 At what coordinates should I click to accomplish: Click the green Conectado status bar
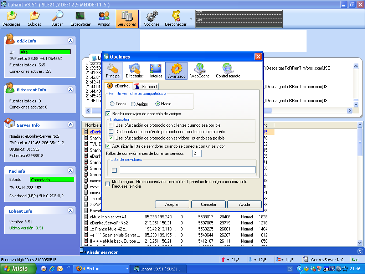tap(52, 179)
